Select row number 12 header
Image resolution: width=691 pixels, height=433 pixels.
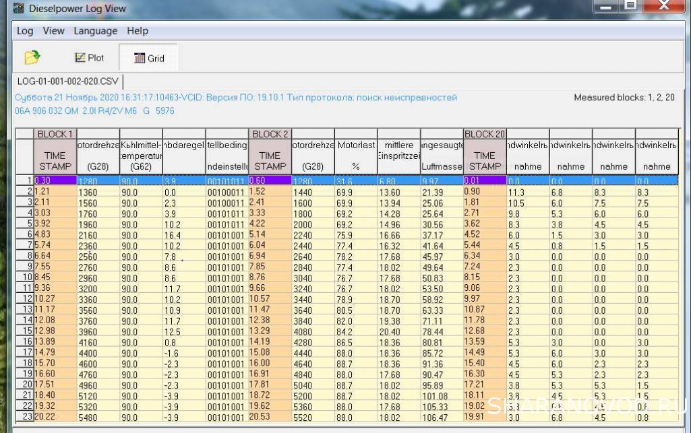(24, 298)
